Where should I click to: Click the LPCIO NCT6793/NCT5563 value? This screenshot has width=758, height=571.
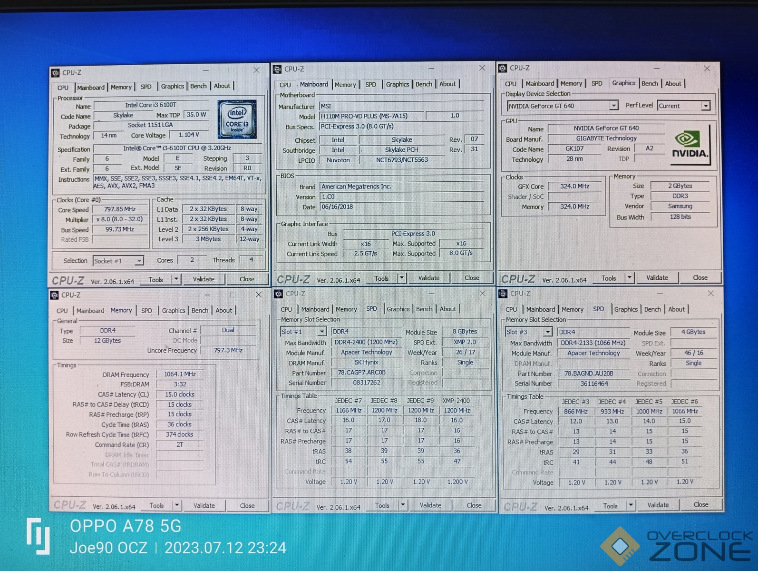click(x=402, y=160)
